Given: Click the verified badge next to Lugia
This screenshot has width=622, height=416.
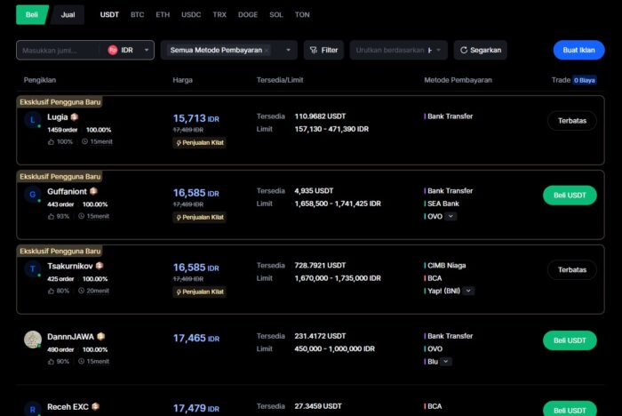Looking at the screenshot, I should tap(74, 116).
